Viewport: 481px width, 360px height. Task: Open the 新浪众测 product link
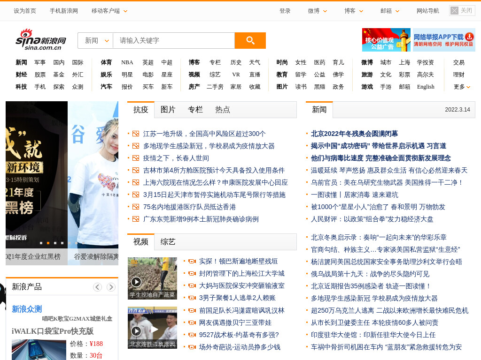point(27,309)
